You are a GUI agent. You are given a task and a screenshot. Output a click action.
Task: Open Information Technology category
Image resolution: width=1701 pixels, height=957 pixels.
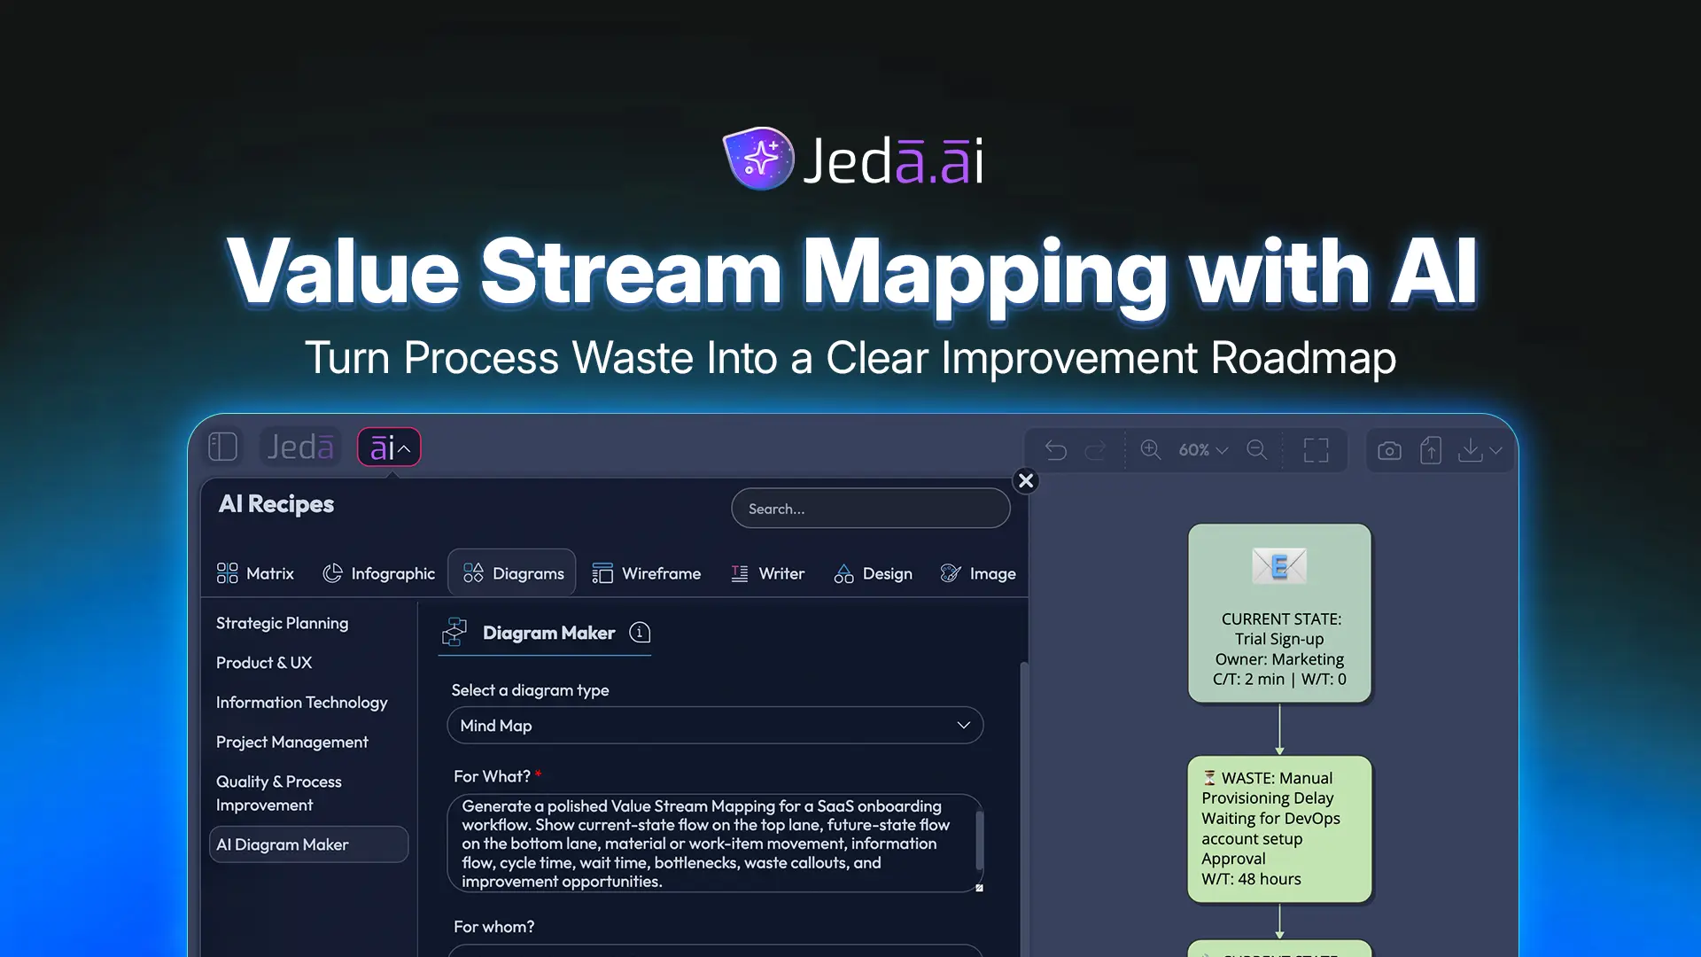[x=302, y=703]
